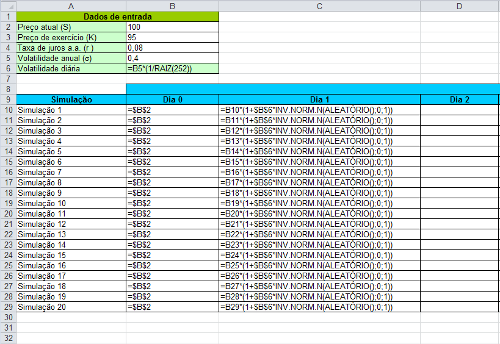Select row 32 header

click(8, 338)
